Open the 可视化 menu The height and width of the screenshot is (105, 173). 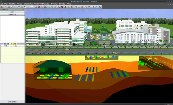(x=20, y=4)
